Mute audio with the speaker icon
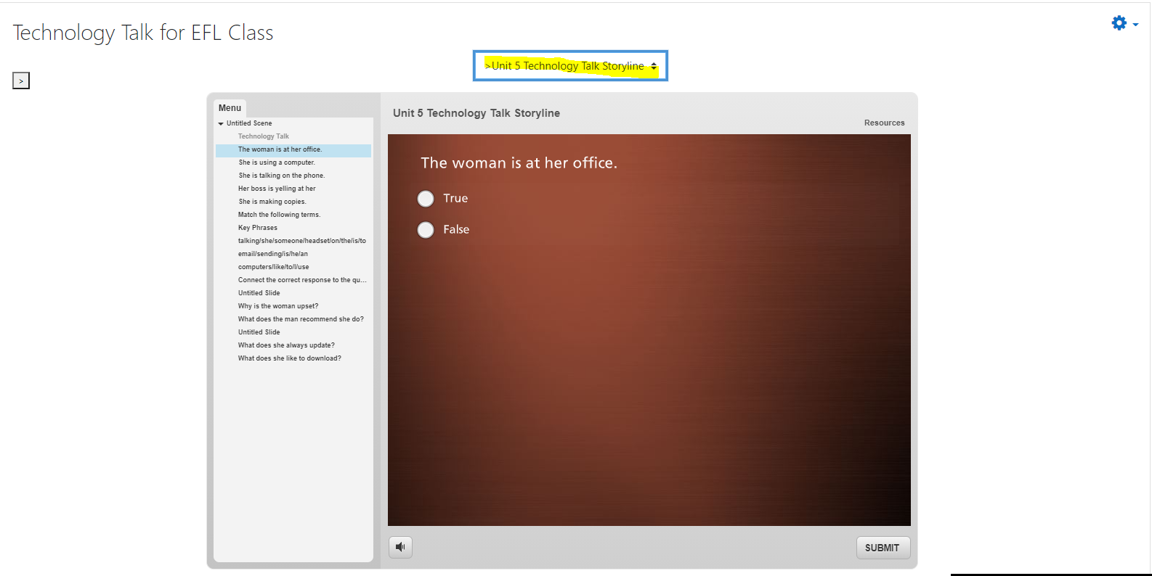 click(x=400, y=547)
